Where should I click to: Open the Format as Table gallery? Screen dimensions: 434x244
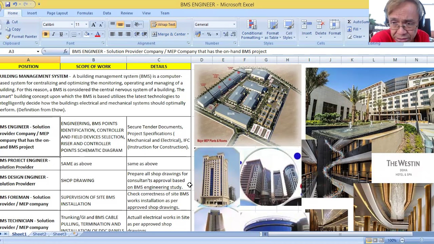click(273, 30)
